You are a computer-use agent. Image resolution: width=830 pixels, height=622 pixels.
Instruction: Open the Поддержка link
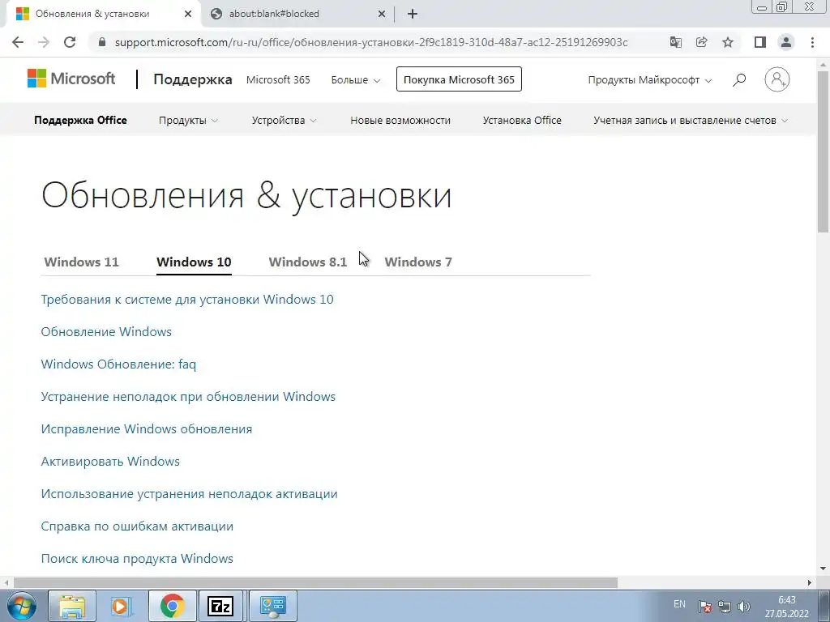[193, 79]
